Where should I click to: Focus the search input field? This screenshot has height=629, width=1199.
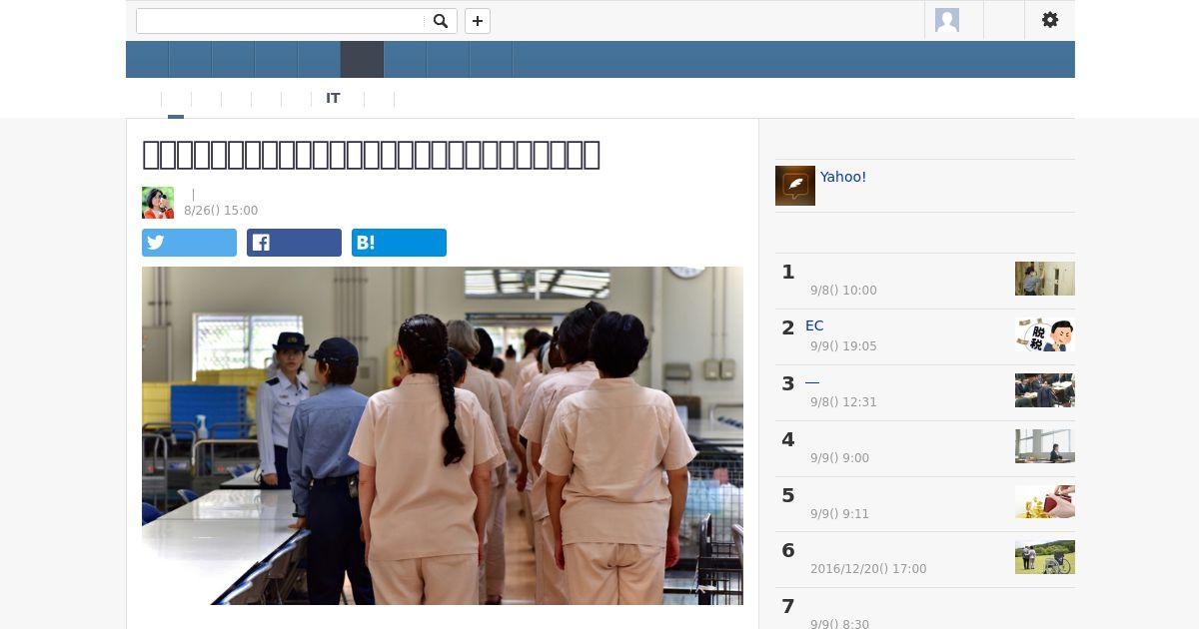[x=282, y=21]
